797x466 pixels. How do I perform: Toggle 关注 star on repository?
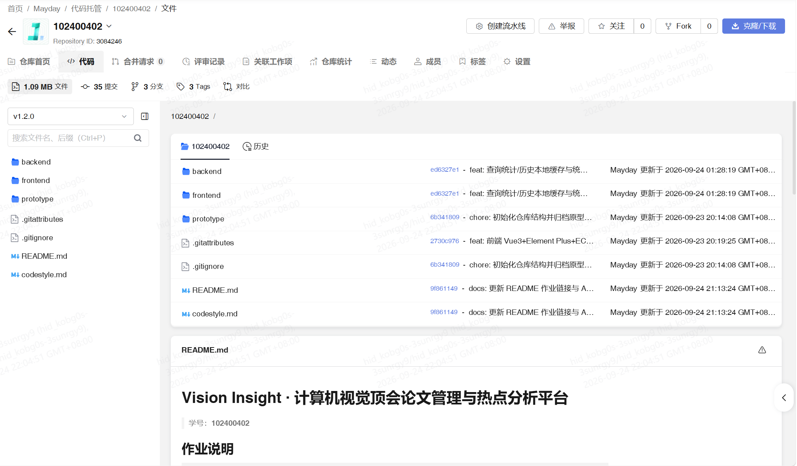click(611, 26)
